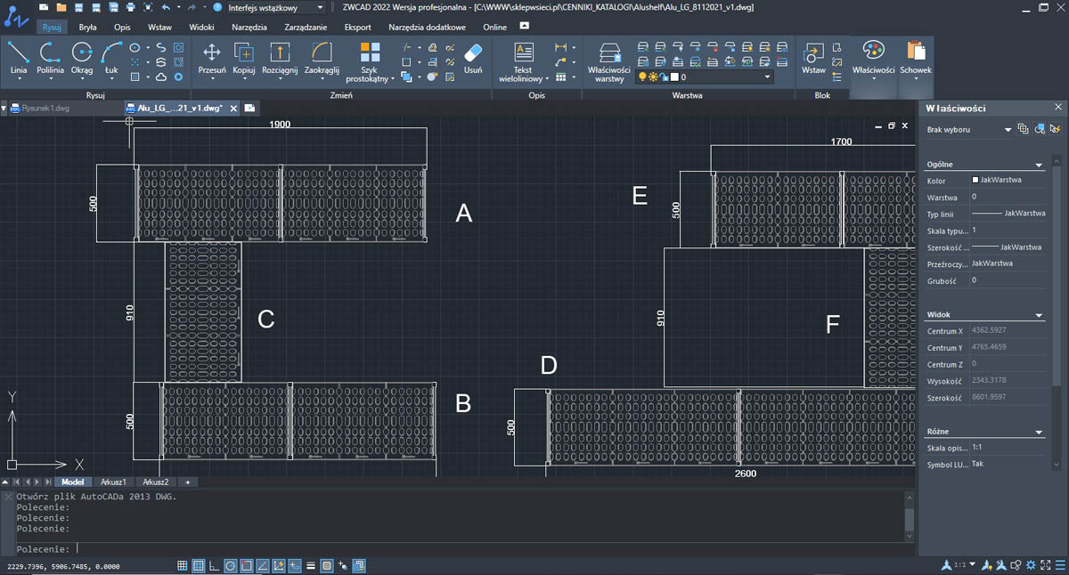Open folder icon in quick access toolbar
Viewport: 1069px width, 575px height.
pyautogui.click(x=61, y=7)
